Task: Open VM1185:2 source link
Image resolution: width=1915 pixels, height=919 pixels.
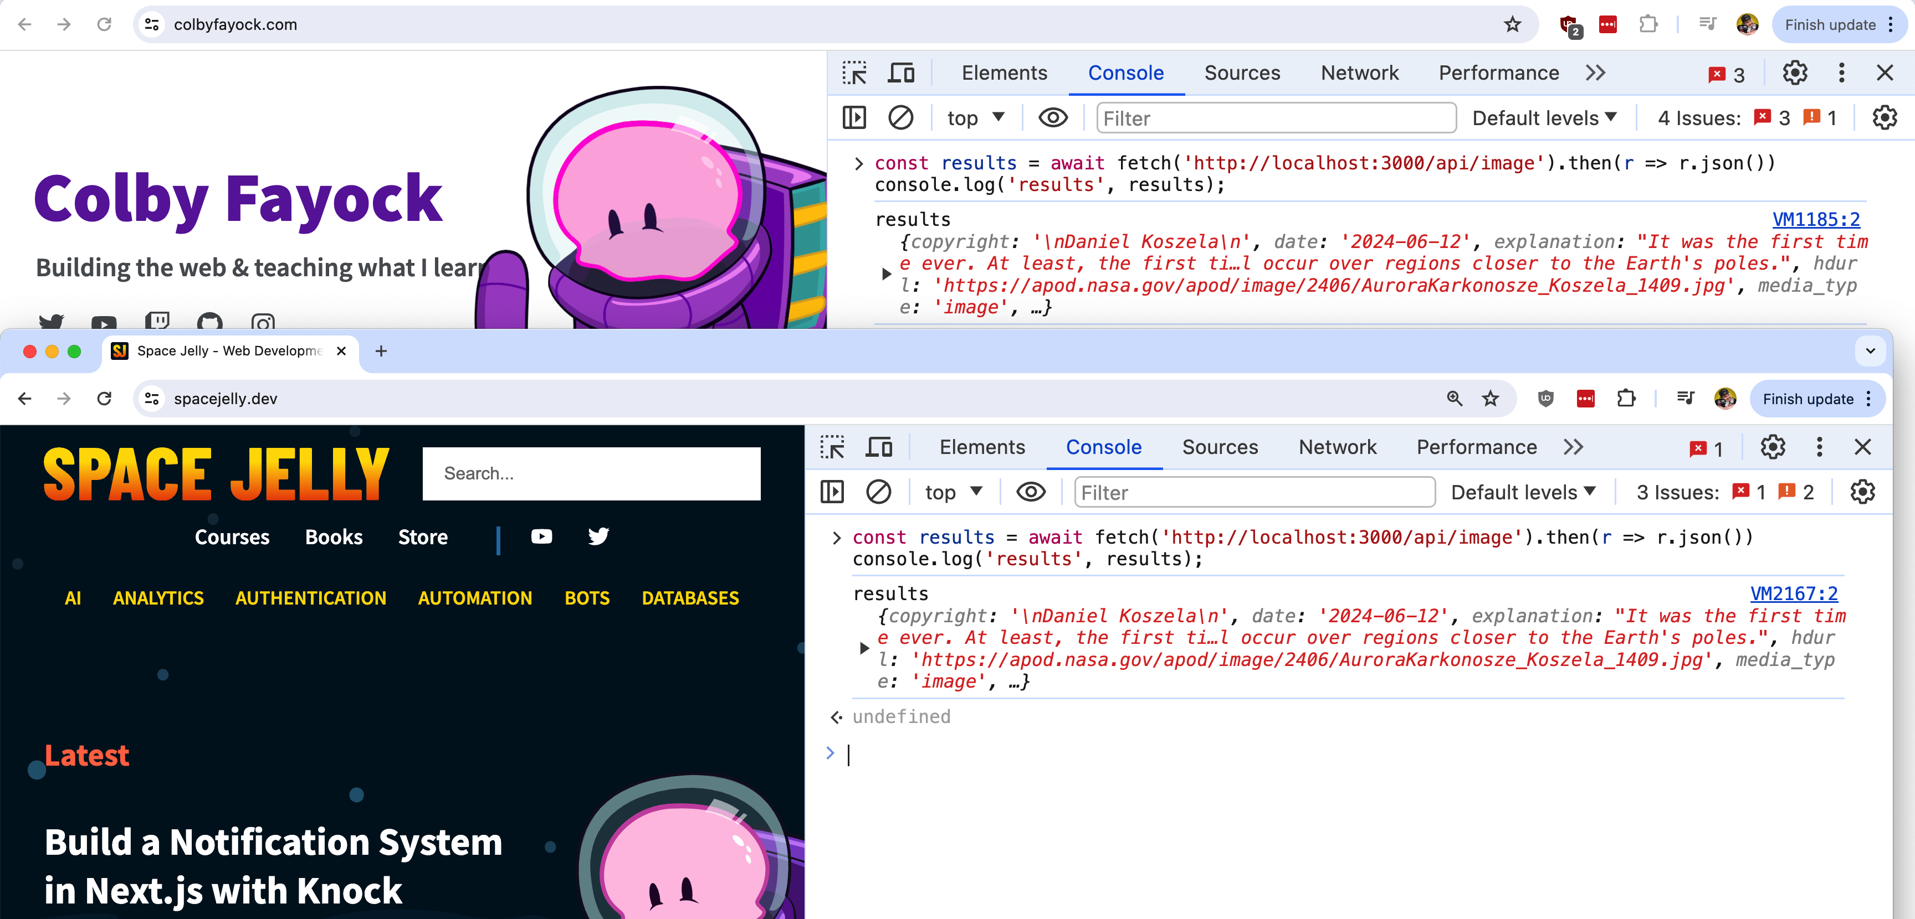Action: point(1815,219)
